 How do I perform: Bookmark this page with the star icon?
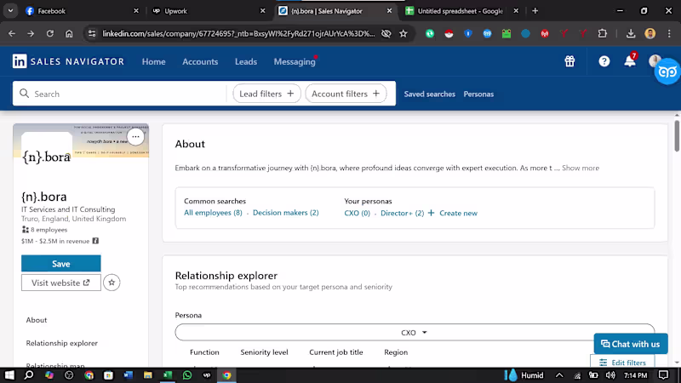point(403,33)
